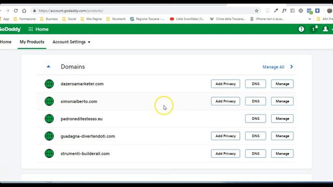
Task: Open DNS for padroneditestesso.eu
Action: coord(255,118)
